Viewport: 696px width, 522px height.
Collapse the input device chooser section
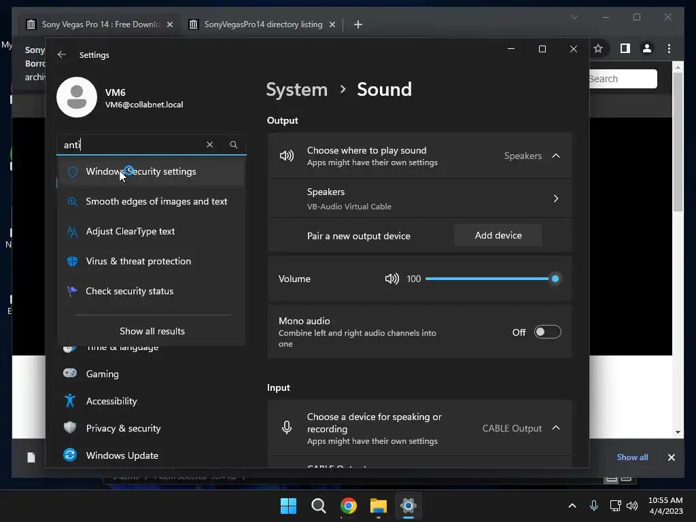tap(556, 428)
